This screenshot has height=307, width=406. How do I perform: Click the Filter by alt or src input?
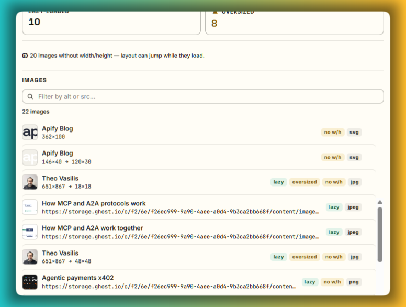pos(203,96)
